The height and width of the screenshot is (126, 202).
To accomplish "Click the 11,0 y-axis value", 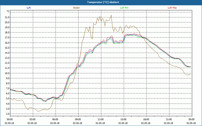I will tap(7, 68).
